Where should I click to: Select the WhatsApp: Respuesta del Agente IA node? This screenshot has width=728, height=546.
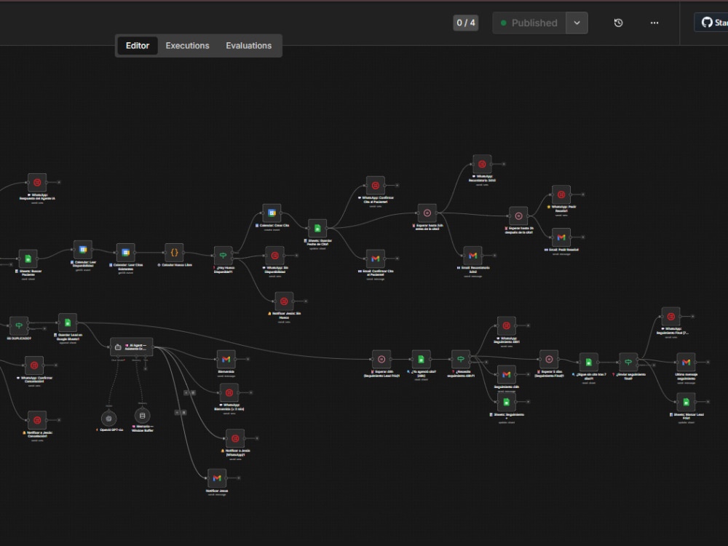37,183
